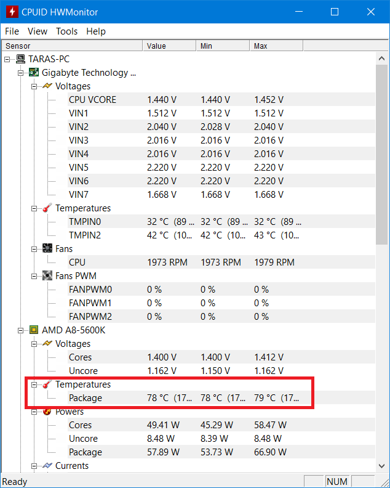Click the scrollbar up arrow
The height and width of the screenshot is (488, 390).
click(x=381, y=58)
